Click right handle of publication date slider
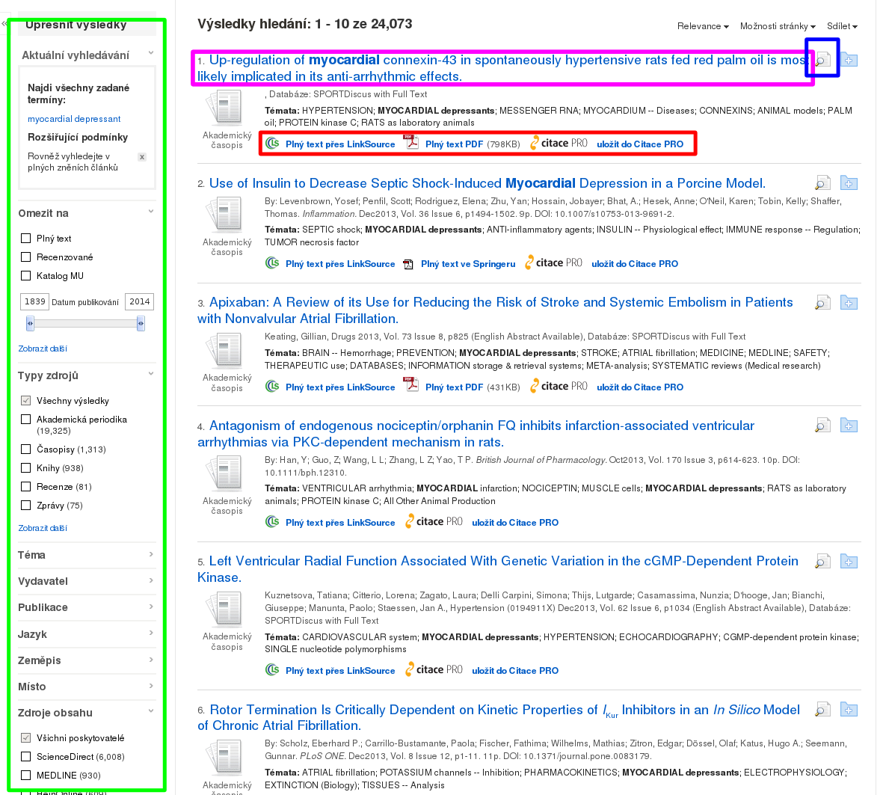This screenshot has height=795, width=886. [x=141, y=323]
